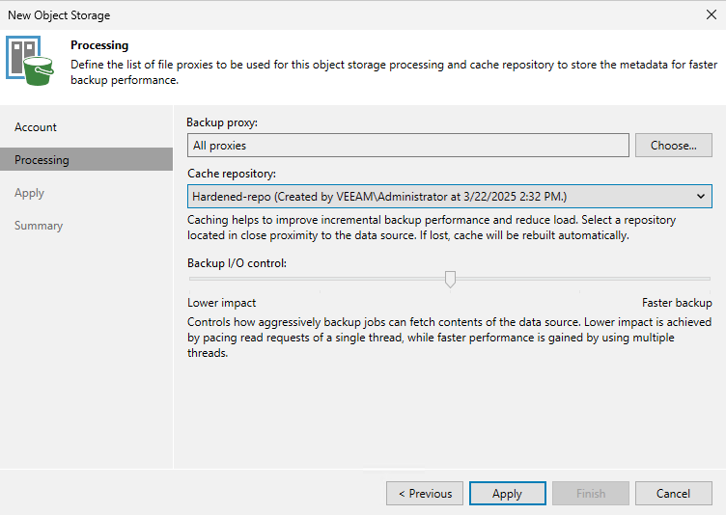Viewport: 726px width, 515px height.
Task: Click the All proxies backup proxy field
Action: click(x=408, y=146)
